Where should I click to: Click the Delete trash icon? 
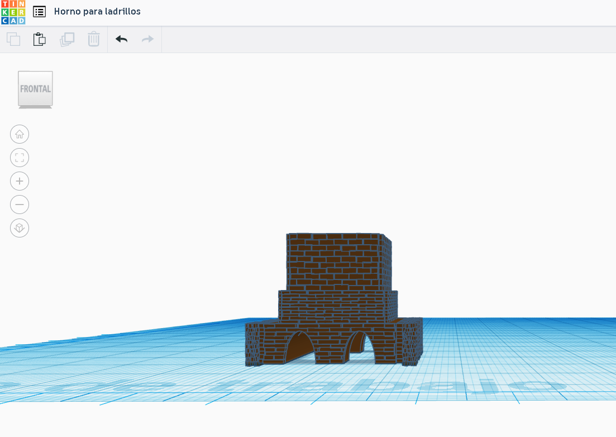coord(93,39)
